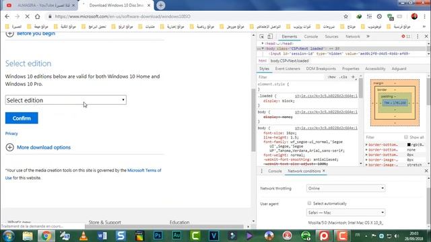431x242 pixels.
Task: Select html in the DOM breadcrumb
Action: point(262,61)
